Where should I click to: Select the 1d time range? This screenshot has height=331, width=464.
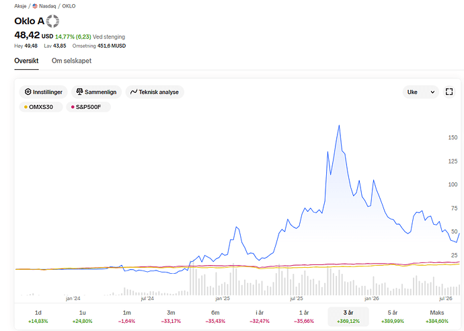click(38, 316)
